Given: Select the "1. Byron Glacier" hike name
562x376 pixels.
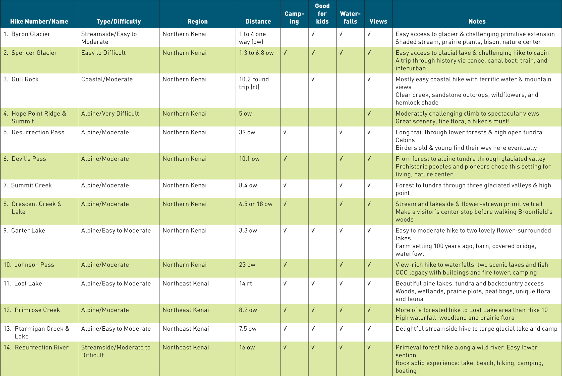Looking at the screenshot, I should (x=27, y=34).
